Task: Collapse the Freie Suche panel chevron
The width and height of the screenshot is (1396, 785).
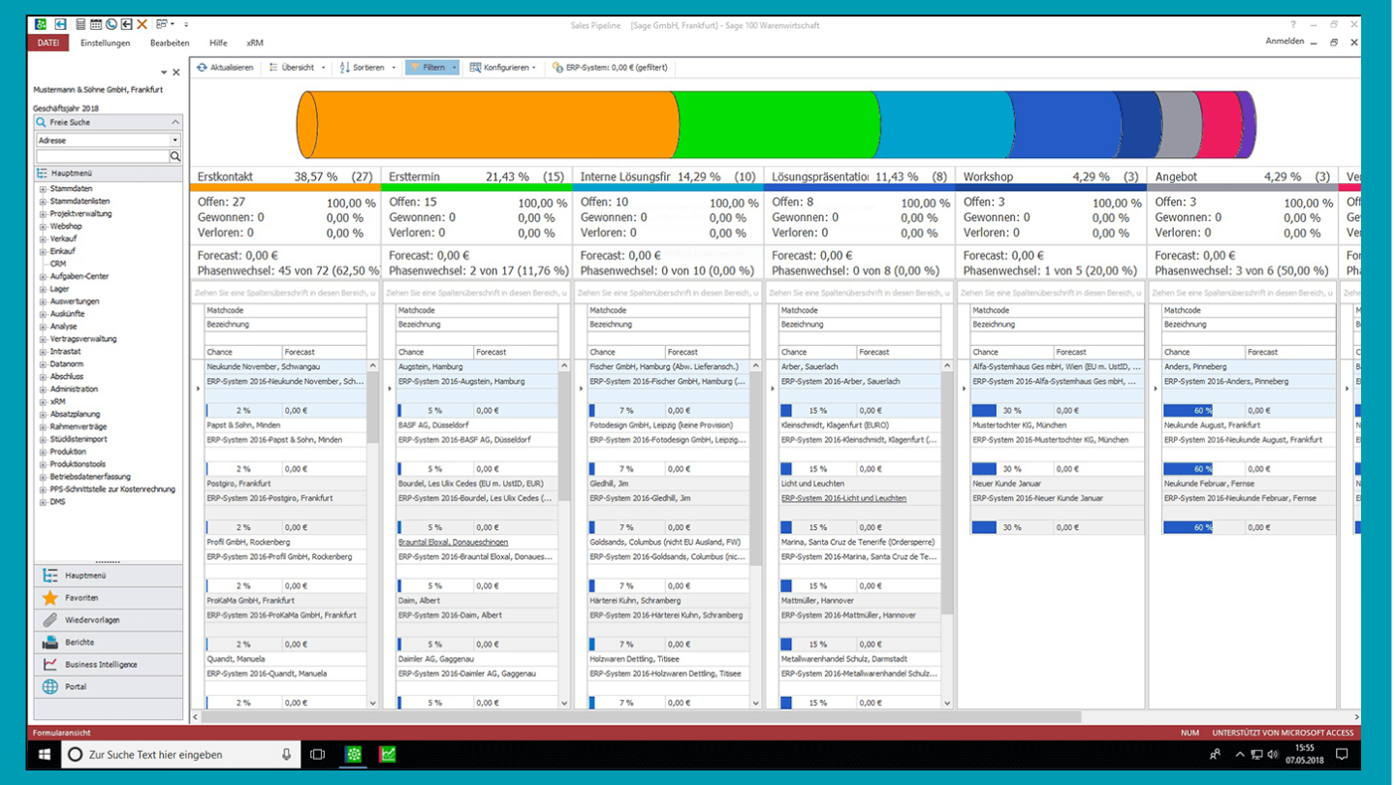Action: (x=175, y=123)
